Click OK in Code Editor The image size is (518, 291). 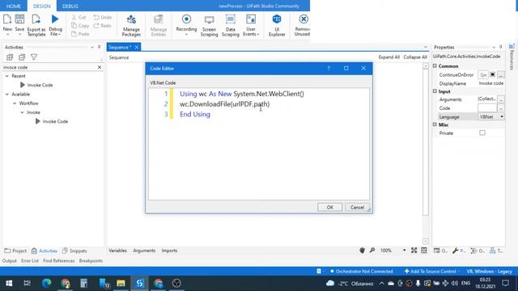pos(329,207)
